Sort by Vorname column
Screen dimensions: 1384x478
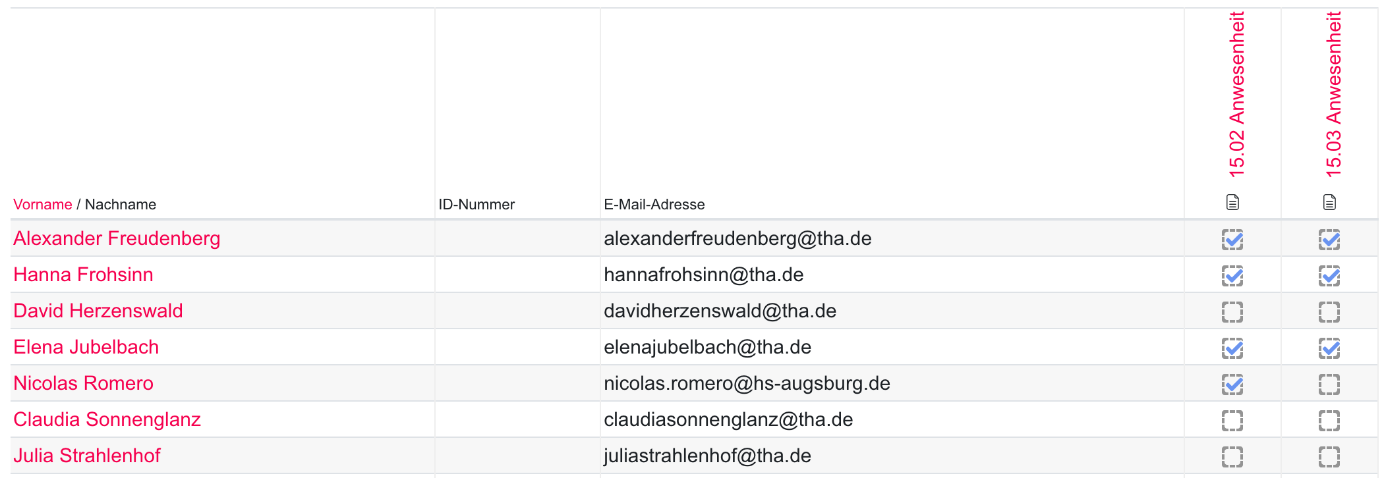pos(42,204)
